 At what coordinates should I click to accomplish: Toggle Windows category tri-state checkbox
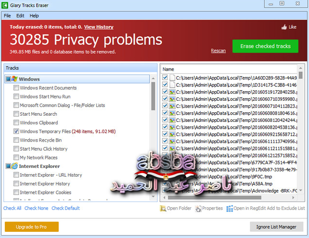(8, 79)
